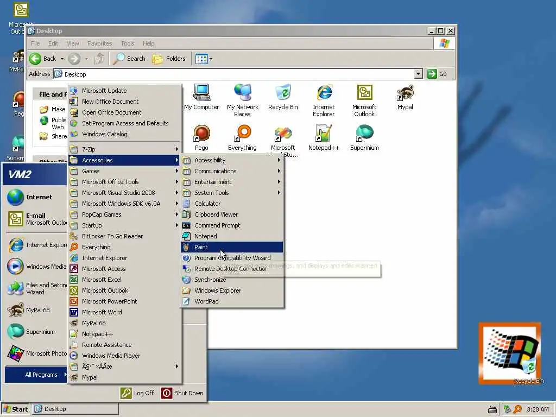
Task: Open Clipboard Viewer entry
Action: (232, 214)
